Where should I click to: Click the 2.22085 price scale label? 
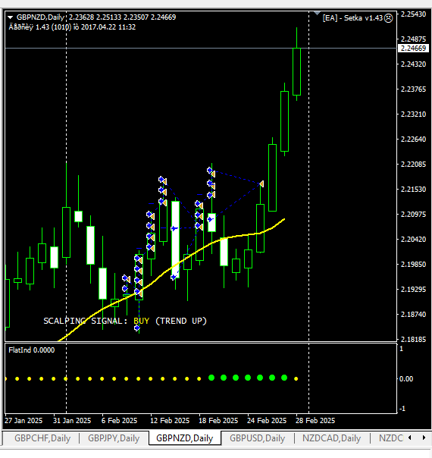[x=413, y=164]
